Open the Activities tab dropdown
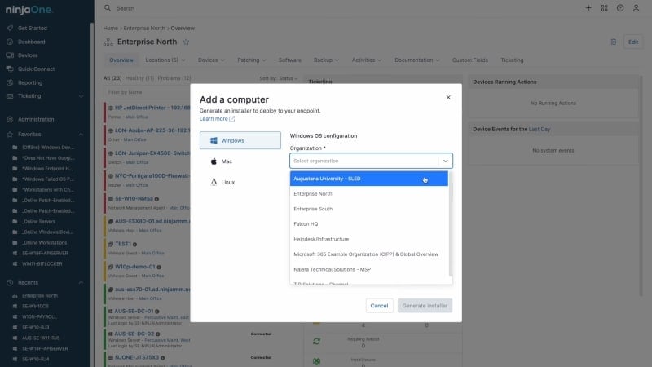This screenshot has height=367, width=652. coord(366,60)
